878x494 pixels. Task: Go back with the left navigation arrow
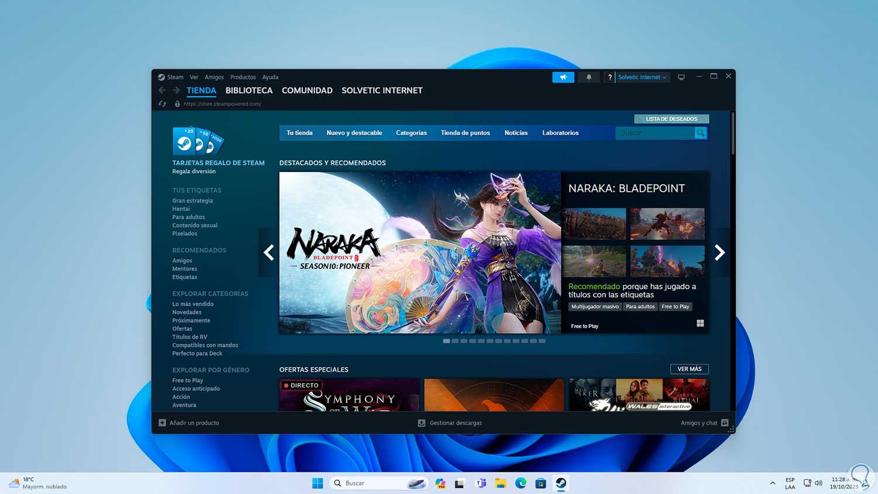(x=162, y=90)
